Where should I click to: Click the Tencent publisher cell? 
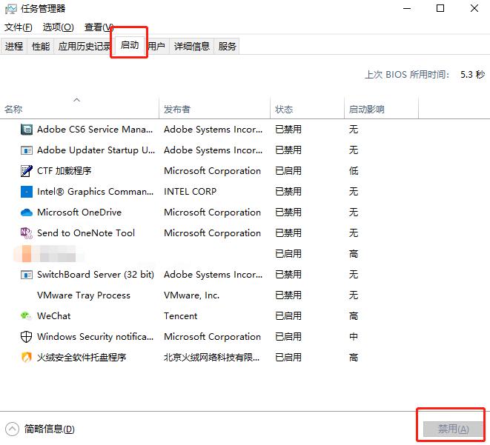click(181, 316)
